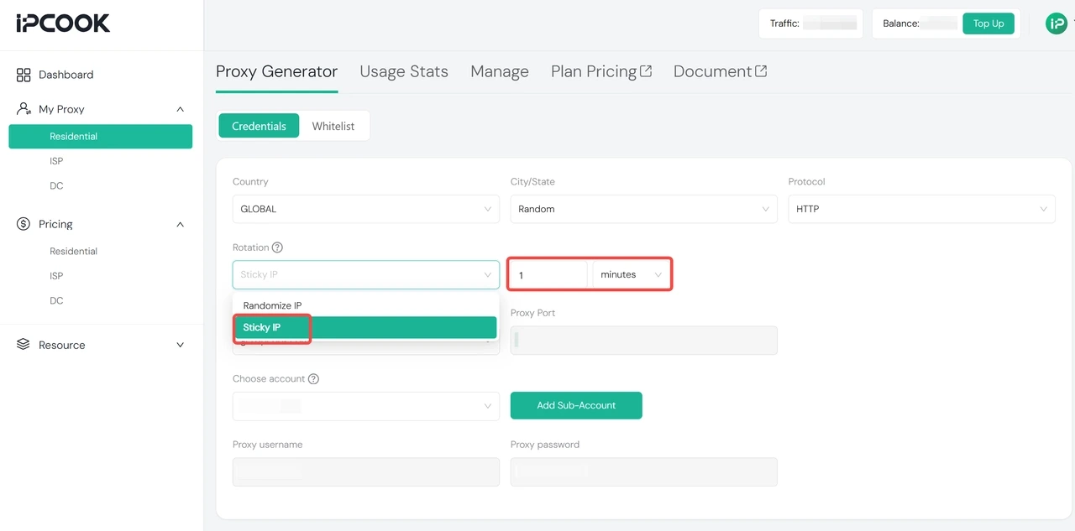Viewport: 1075px width, 531px height.
Task: Open the Plan Pricing tab
Action: [x=601, y=71]
